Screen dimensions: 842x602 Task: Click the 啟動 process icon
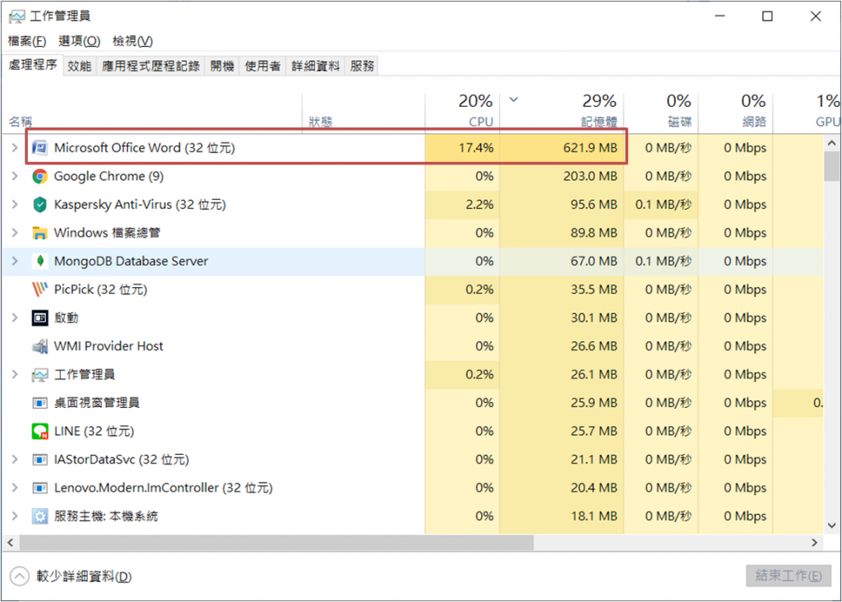39,318
